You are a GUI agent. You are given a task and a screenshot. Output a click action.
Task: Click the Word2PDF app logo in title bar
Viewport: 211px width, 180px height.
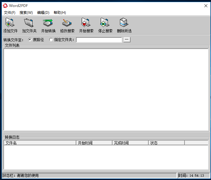(5, 6)
